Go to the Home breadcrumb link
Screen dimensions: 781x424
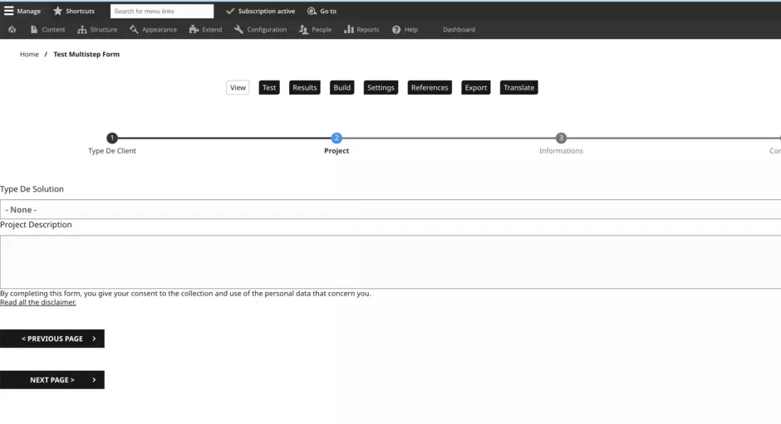[29, 54]
